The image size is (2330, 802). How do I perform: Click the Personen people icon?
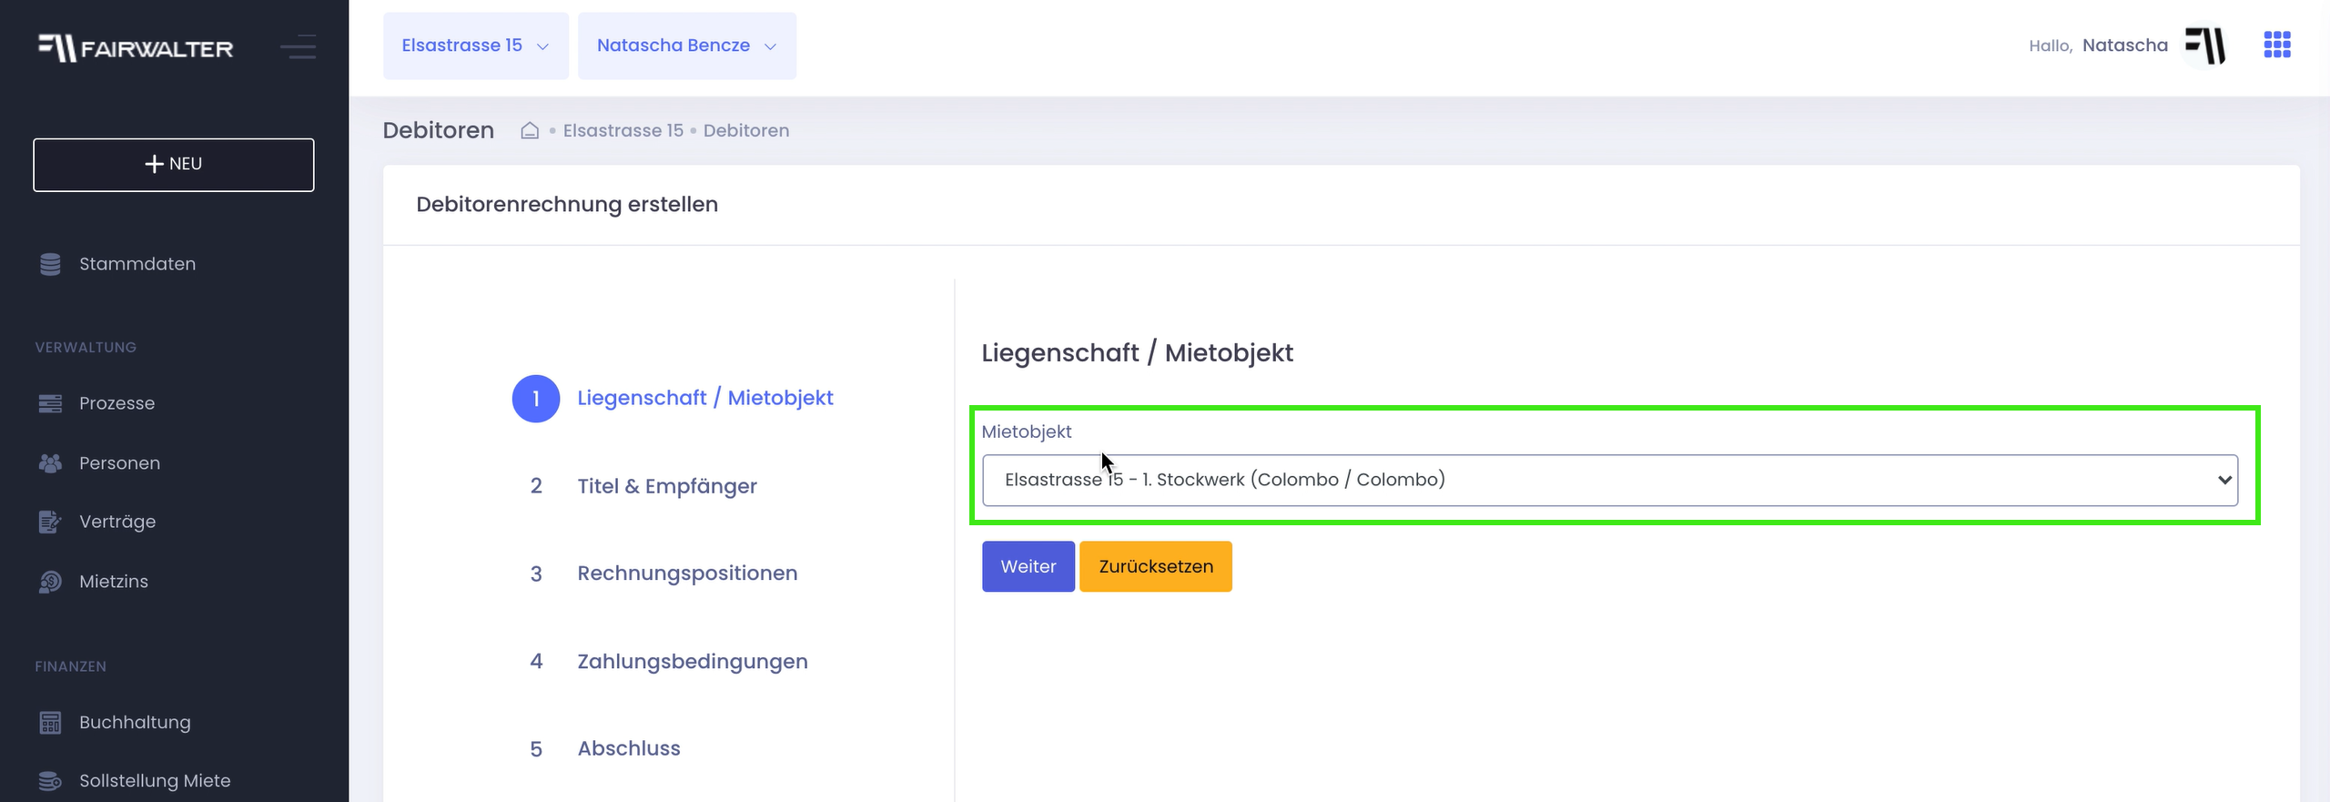coord(50,463)
